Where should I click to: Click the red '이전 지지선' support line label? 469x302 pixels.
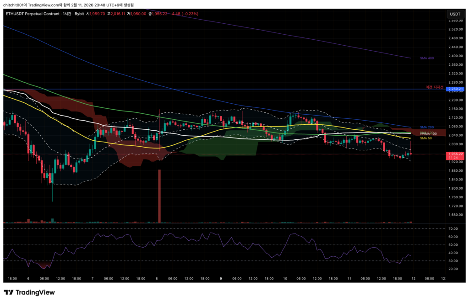[x=435, y=87]
